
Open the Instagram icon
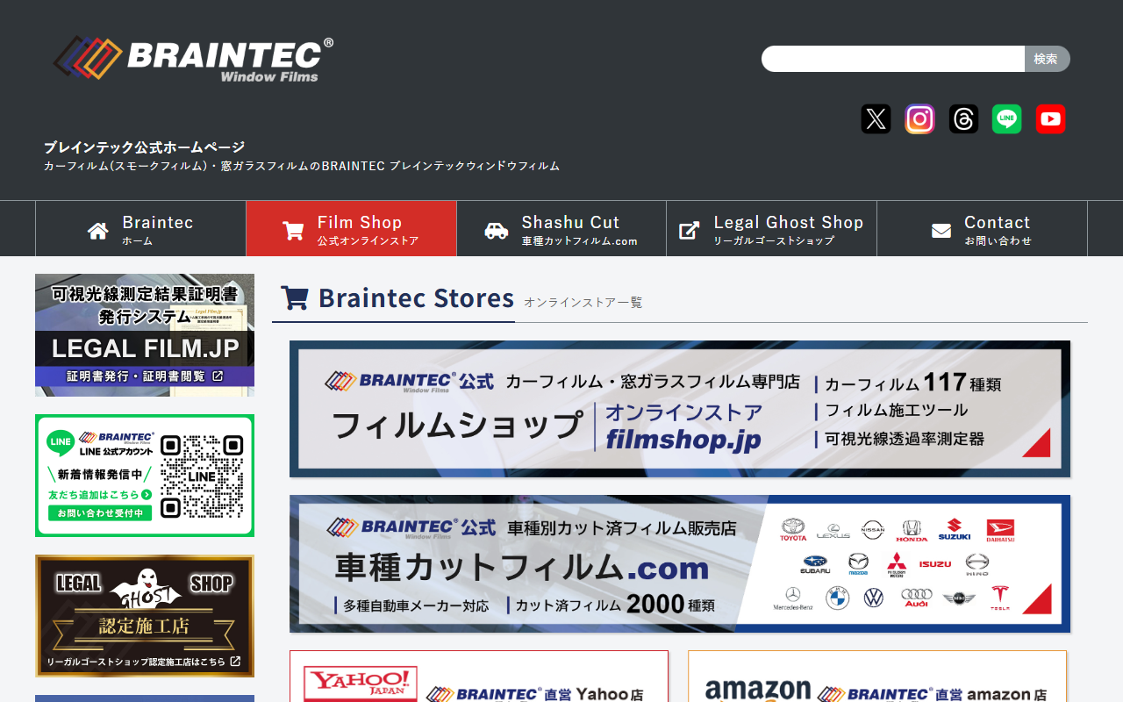pos(919,118)
